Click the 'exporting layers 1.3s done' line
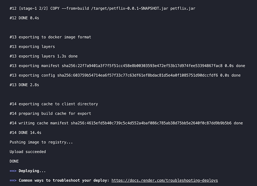Image resolution: width=257 pixels, height=186 pixels. [44, 56]
